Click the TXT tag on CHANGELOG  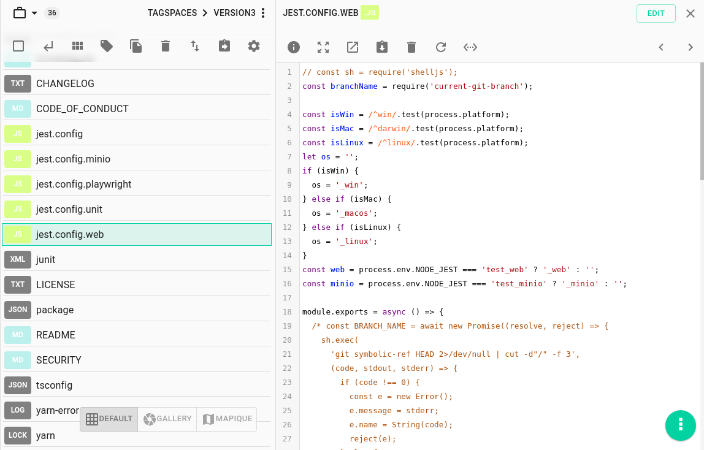point(18,83)
